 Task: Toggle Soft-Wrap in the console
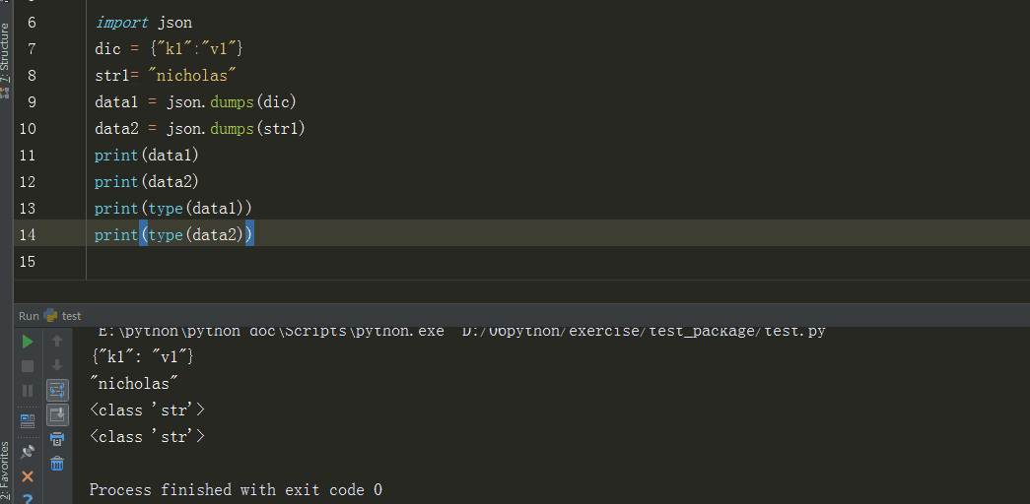point(57,390)
